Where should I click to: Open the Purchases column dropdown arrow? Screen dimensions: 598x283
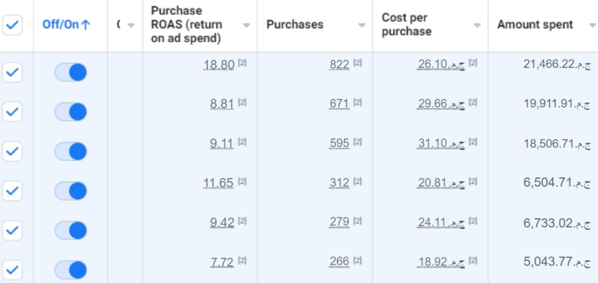362,26
